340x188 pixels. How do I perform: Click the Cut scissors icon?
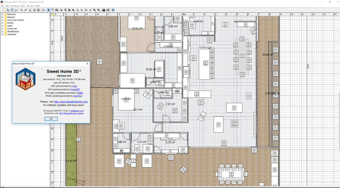click(30, 10)
